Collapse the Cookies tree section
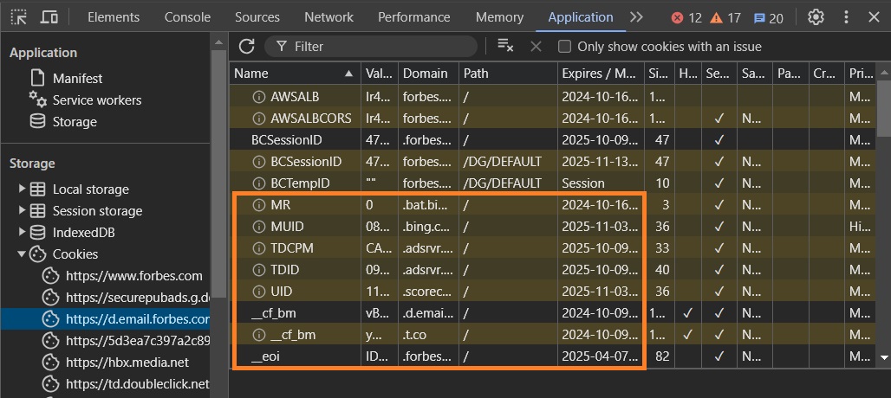 click(x=23, y=254)
